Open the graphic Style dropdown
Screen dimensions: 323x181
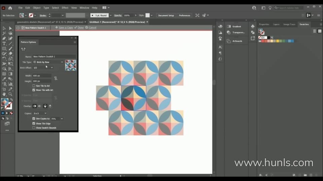[x=152, y=15]
